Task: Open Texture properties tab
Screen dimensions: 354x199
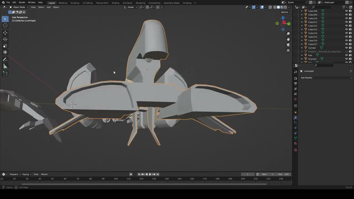Action: (x=295, y=150)
